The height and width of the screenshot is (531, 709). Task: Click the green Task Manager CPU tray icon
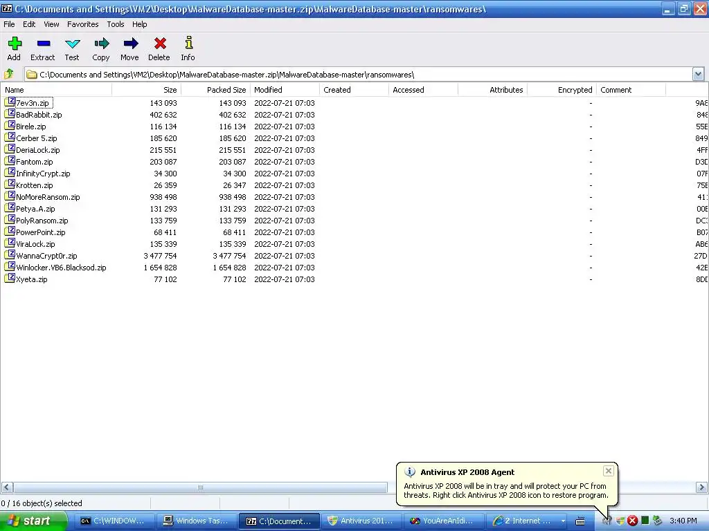click(645, 521)
